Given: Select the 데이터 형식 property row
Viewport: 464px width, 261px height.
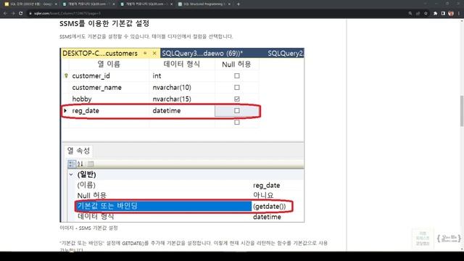Looking at the screenshot, I should coord(189,217).
